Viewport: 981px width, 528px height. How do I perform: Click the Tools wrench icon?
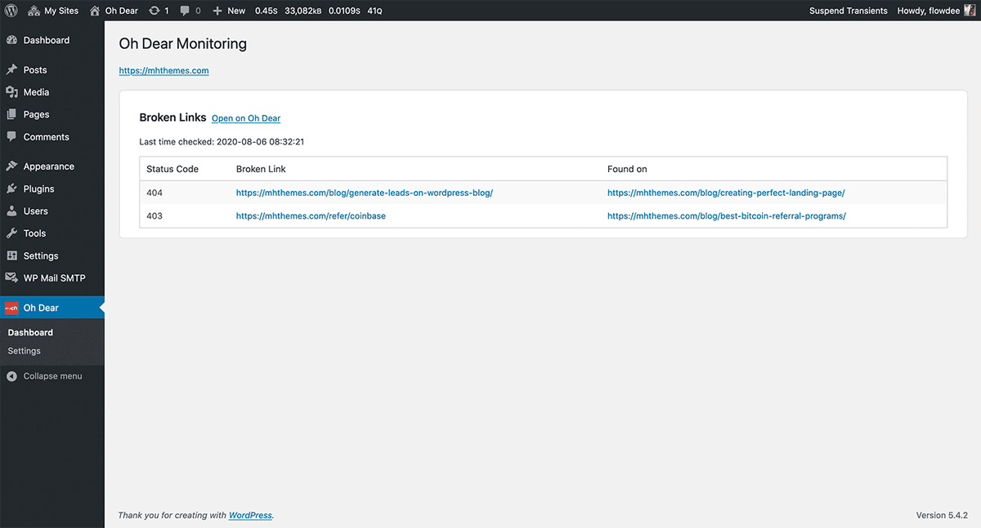pyautogui.click(x=11, y=233)
